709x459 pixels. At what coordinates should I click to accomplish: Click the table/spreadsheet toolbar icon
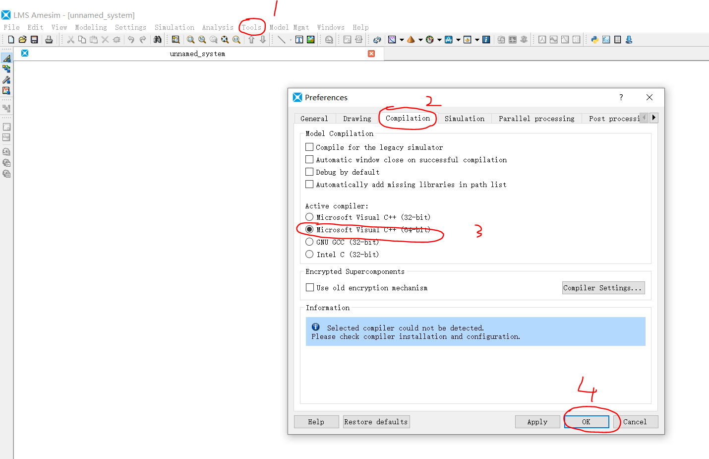[617, 39]
